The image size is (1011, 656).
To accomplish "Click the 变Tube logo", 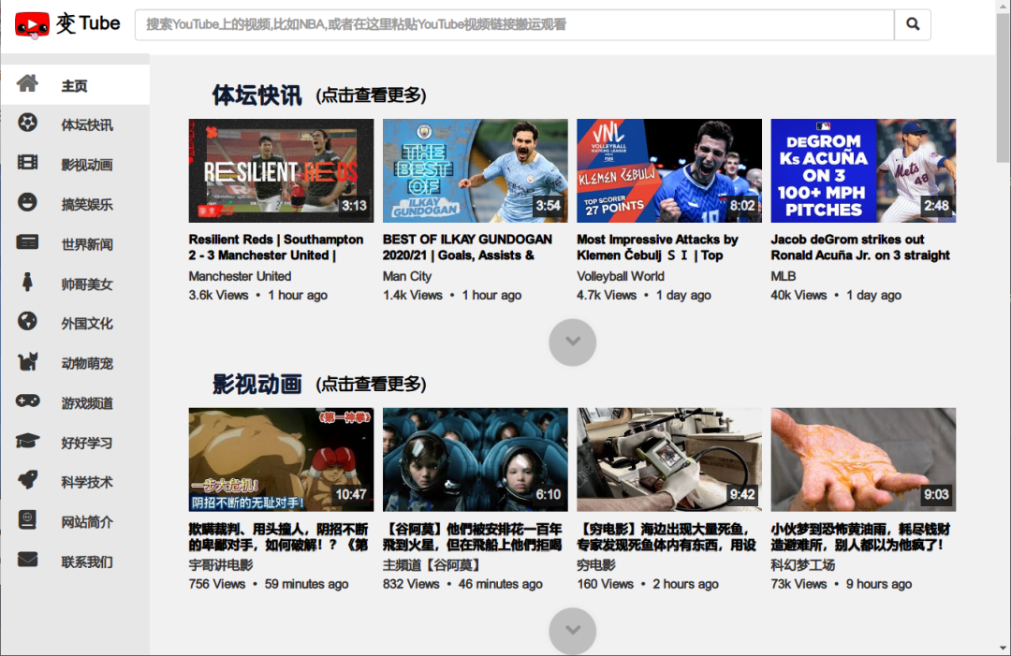I will (x=64, y=23).
